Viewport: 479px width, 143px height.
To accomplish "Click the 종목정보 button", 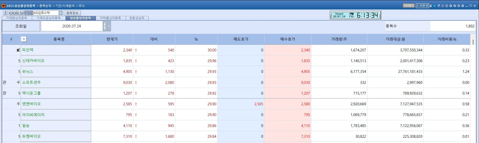I will [x=72, y=13].
